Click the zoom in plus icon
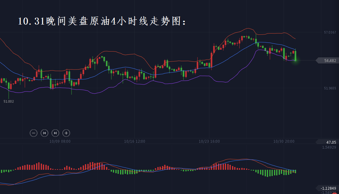This screenshot has width=339, height=194. 66,133
